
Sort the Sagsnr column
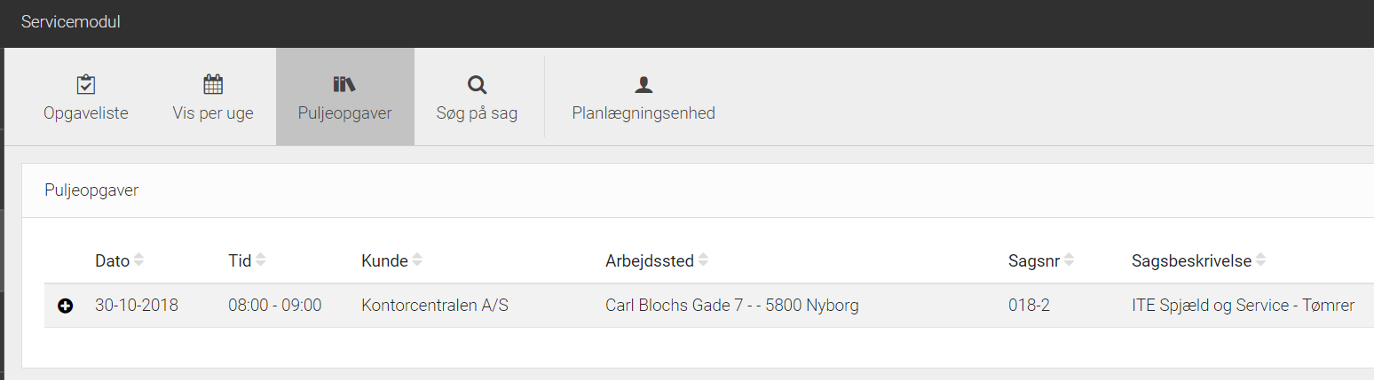[1069, 260]
